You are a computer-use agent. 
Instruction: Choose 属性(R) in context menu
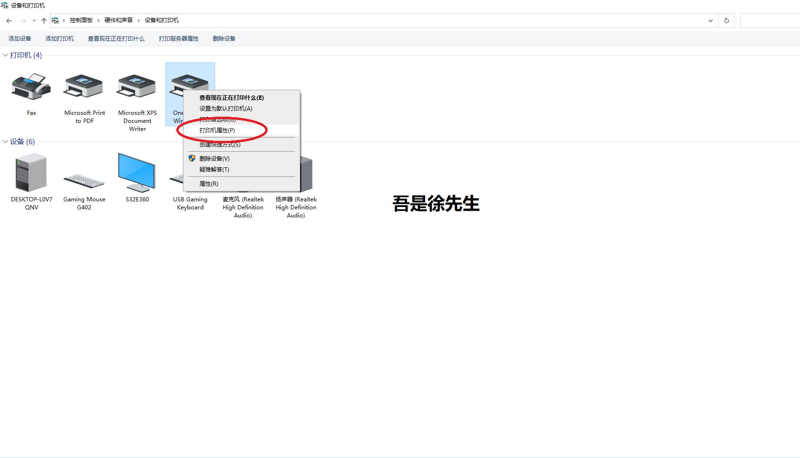tap(241, 184)
